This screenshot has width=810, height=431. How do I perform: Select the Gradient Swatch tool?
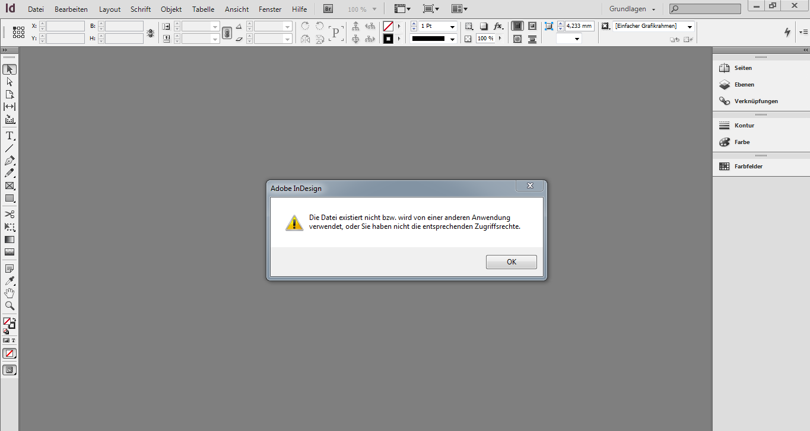(x=9, y=240)
